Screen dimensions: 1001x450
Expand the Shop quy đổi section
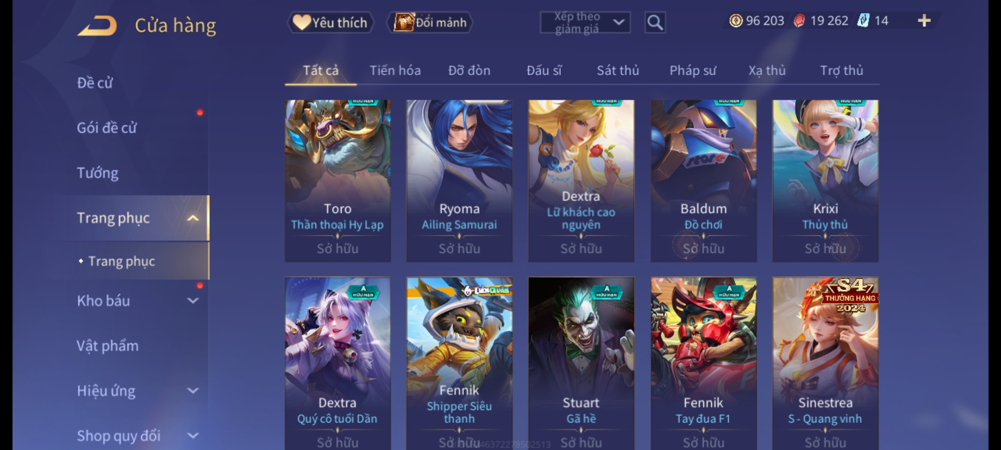(x=193, y=435)
